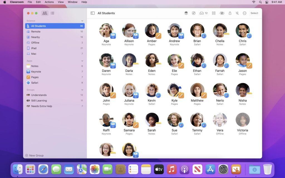
Task: Collapse the Groups section chevron
Action: tap(82, 90)
